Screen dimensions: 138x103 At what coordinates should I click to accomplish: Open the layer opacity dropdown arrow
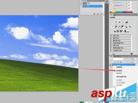(136, 59)
